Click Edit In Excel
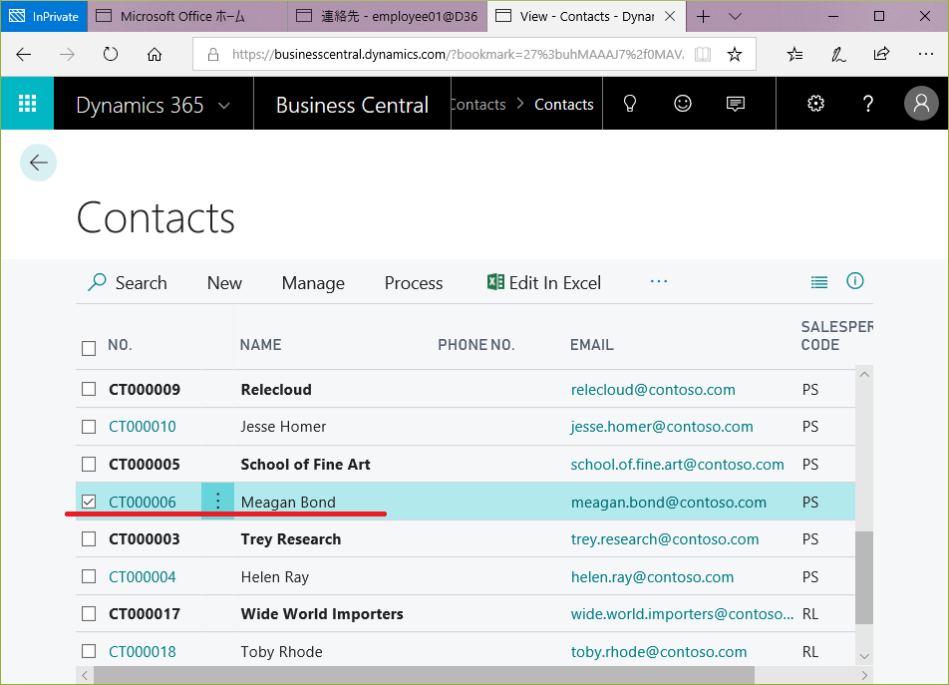The height and width of the screenshot is (685, 949). pos(543,282)
